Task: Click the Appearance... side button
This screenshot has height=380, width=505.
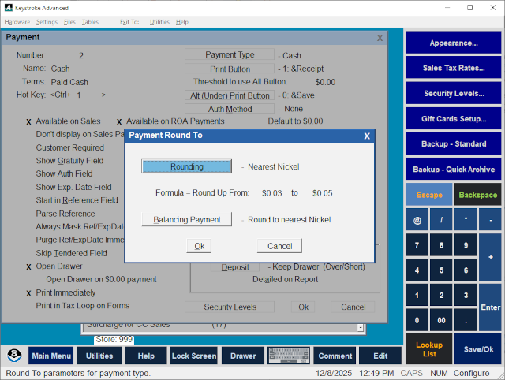Action: 453,43
